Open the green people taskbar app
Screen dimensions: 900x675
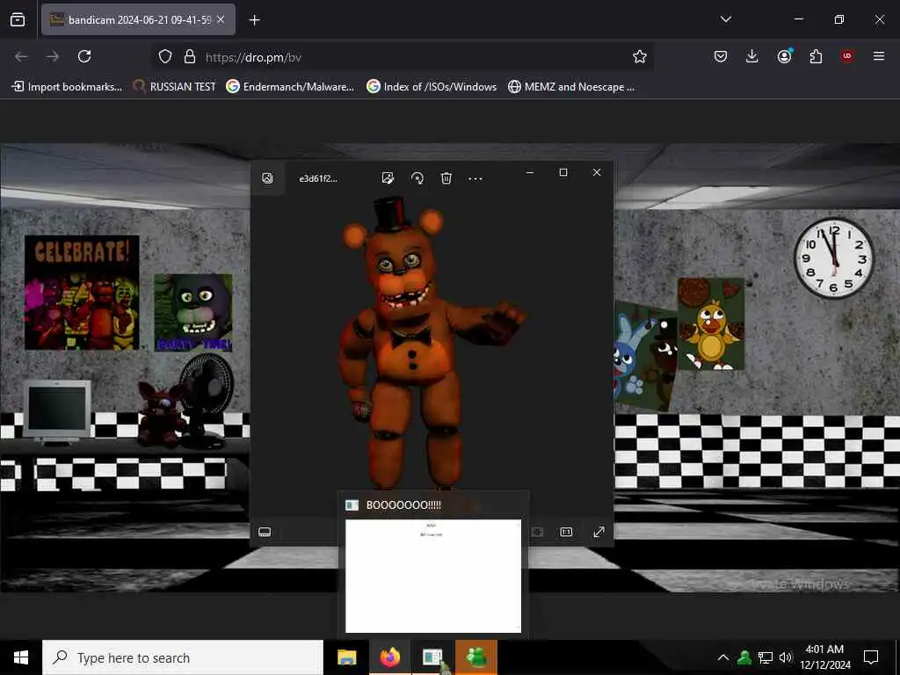pos(476,657)
